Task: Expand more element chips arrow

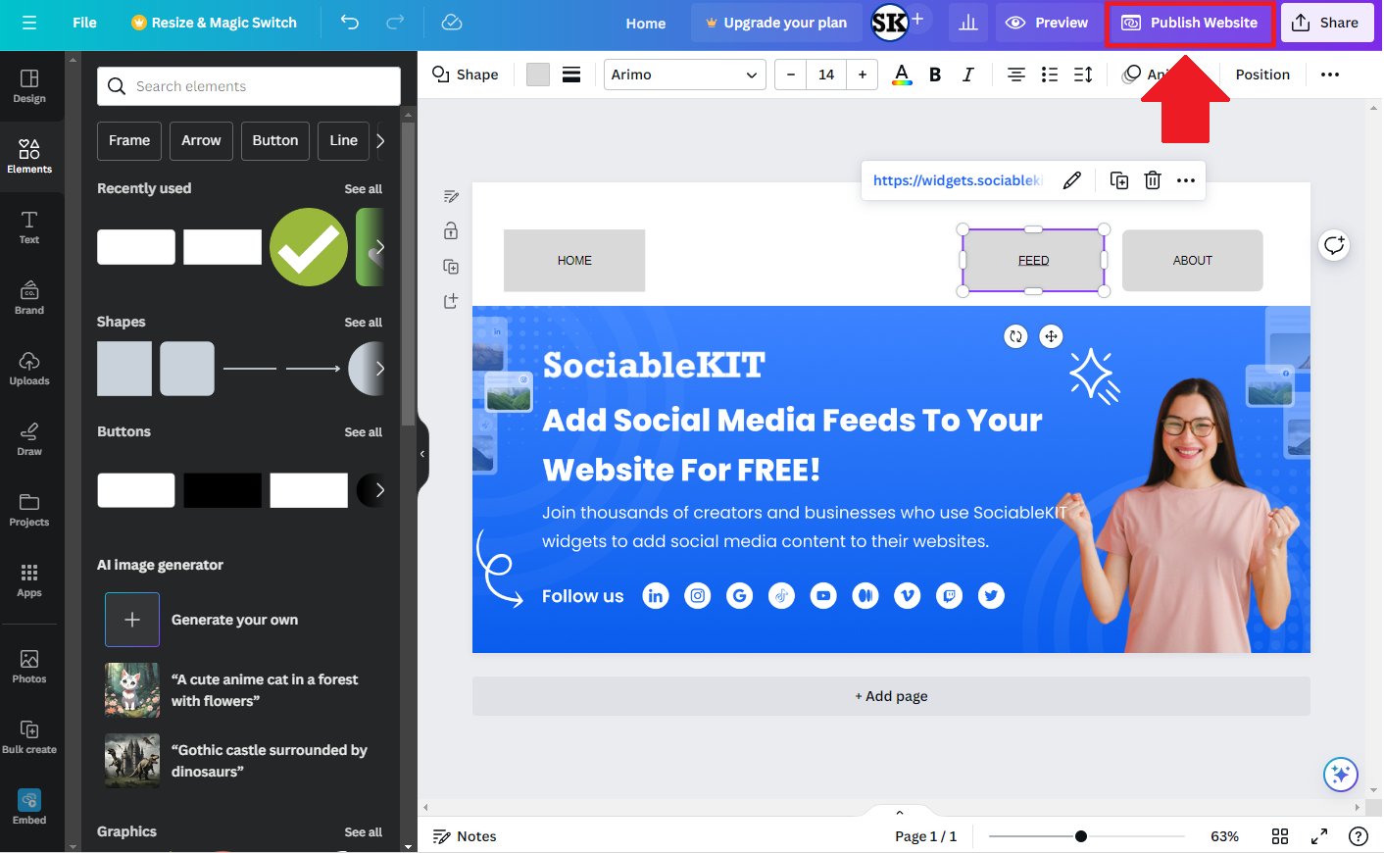Action: (x=380, y=141)
